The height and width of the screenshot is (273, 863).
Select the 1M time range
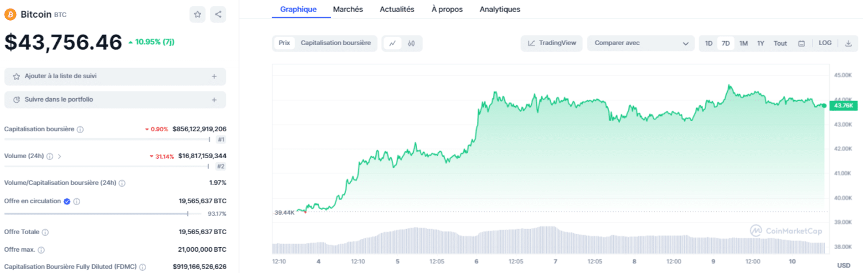(x=743, y=43)
